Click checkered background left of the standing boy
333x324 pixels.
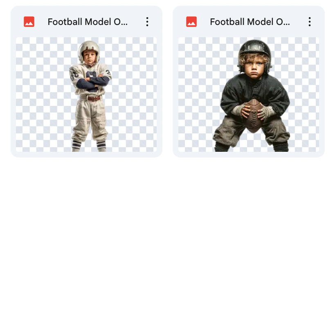point(43,94)
